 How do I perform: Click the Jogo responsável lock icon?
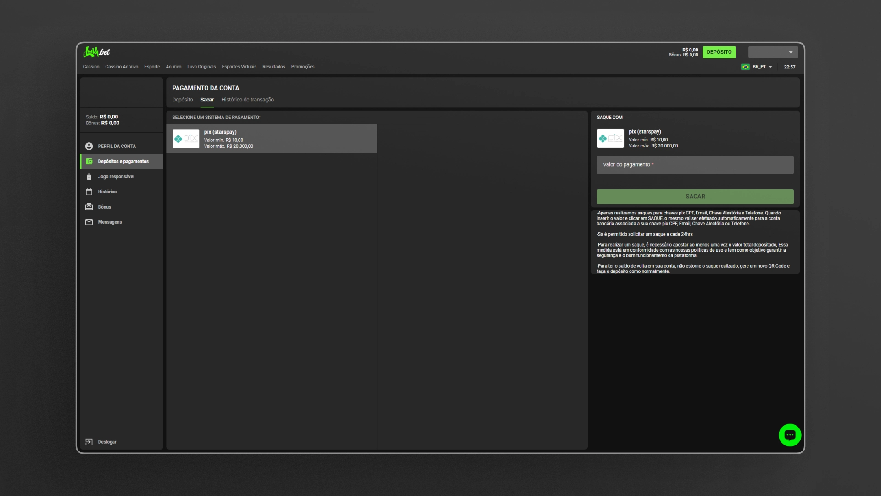(x=89, y=176)
